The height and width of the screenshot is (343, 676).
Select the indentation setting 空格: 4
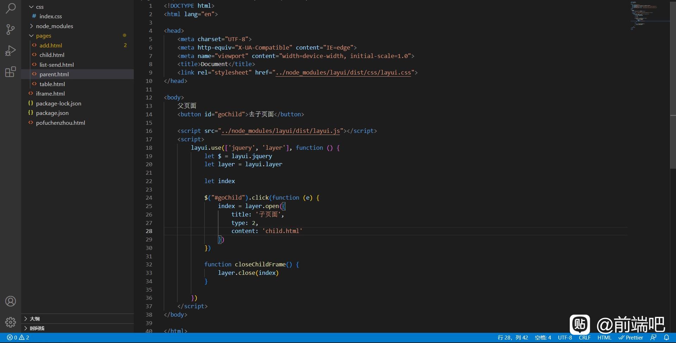pyautogui.click(x=543, y=338)
